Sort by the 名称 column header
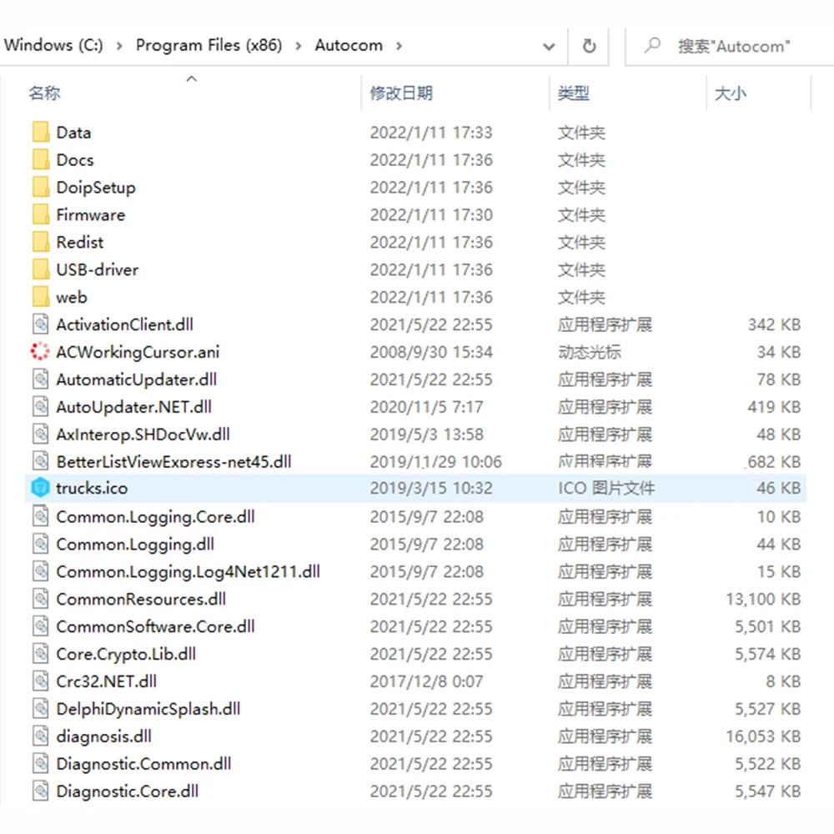This screenshot has width=834, height=834. tap(45, 93)
